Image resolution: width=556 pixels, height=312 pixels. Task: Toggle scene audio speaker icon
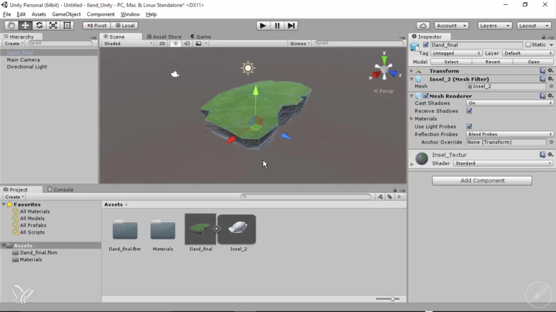pyautogui.click(x=187, y=43)
